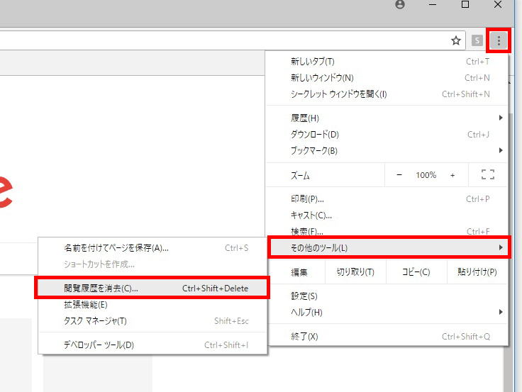Click 貼り付け(P) in the edit row

(477, 272)
